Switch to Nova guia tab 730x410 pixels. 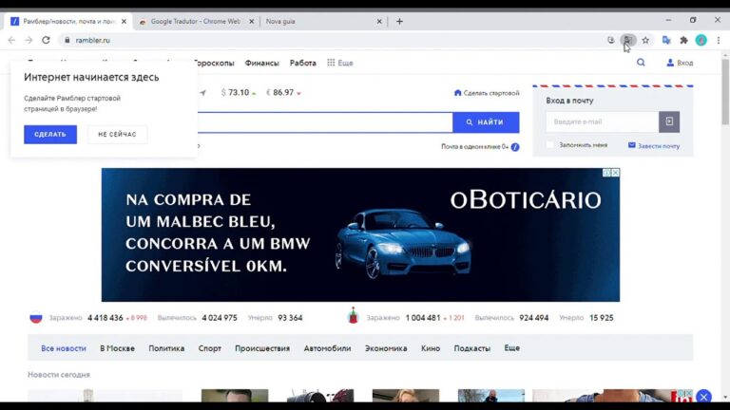point(323,22)
